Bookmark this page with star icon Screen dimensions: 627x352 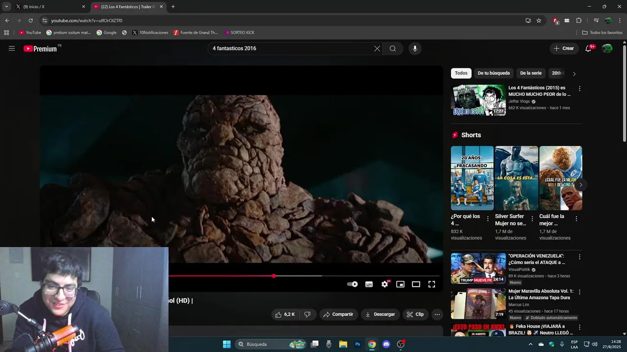[x=539, y=21]
